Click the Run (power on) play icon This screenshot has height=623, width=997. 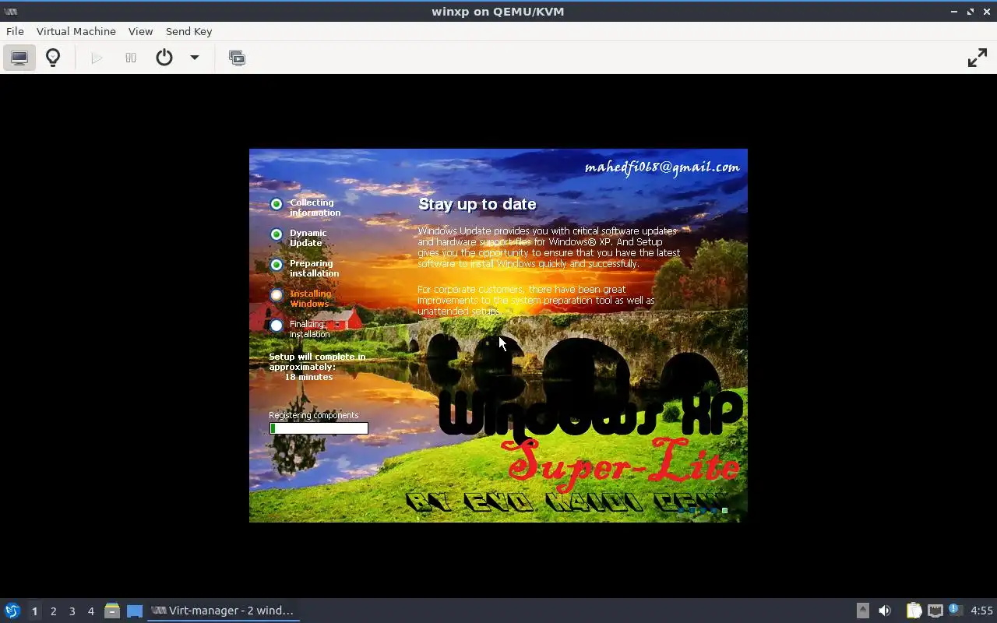coord(97,58)
